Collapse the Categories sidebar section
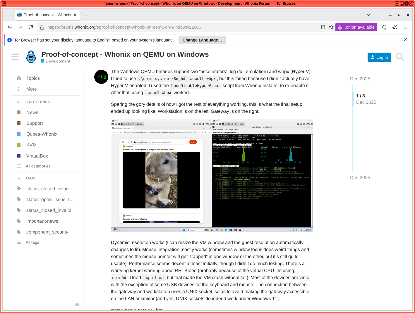This screenshot has height=313, width=415. point(19,102)
